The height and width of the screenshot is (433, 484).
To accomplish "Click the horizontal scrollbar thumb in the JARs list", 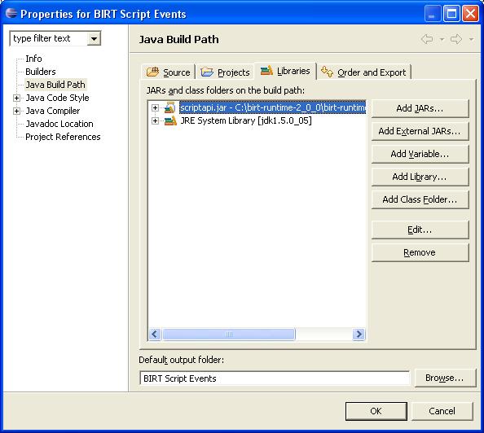I will click(229, 335).
